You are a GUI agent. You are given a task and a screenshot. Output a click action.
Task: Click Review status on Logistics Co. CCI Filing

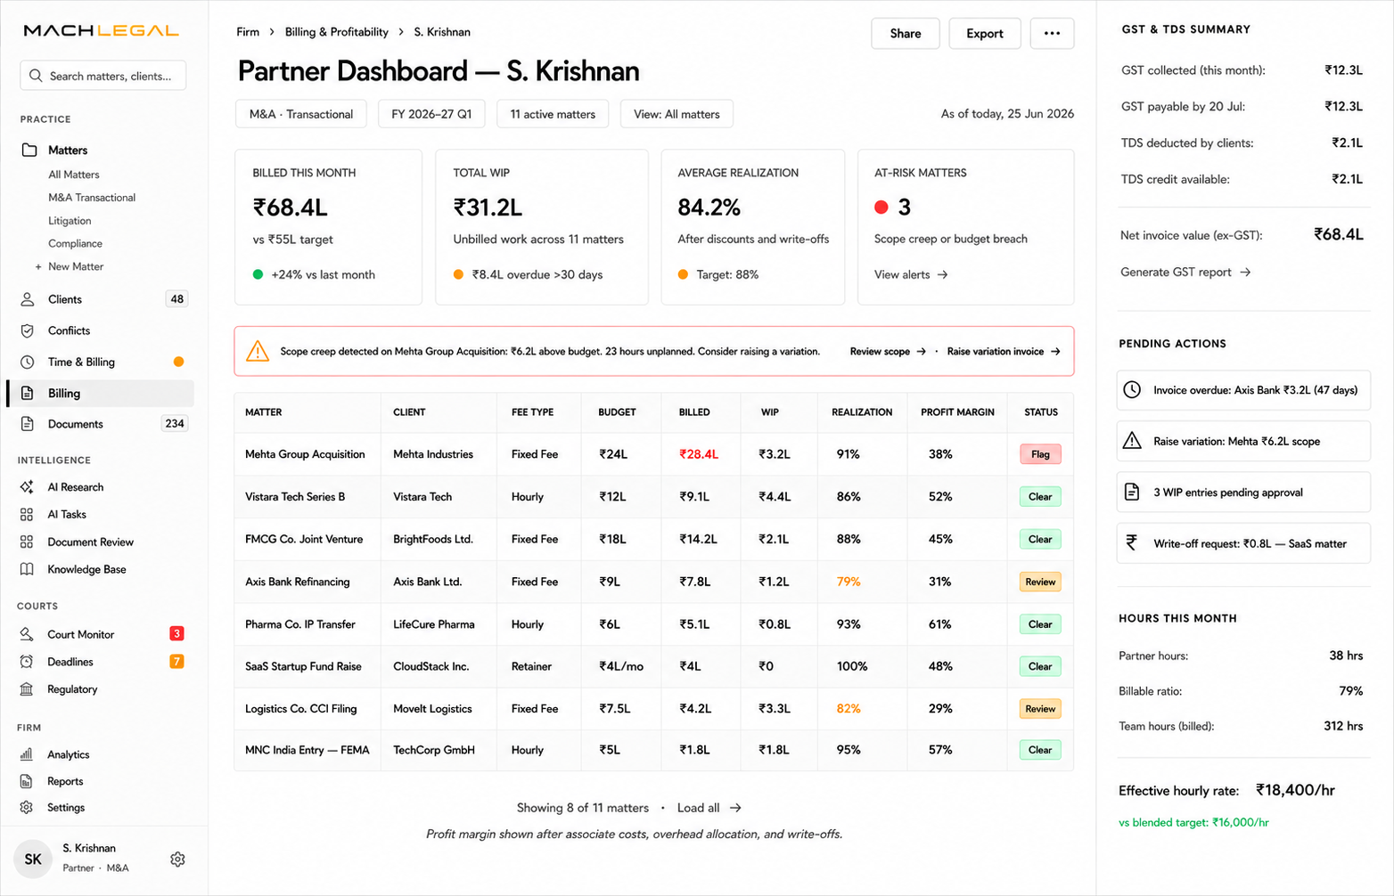(1040, 709)
